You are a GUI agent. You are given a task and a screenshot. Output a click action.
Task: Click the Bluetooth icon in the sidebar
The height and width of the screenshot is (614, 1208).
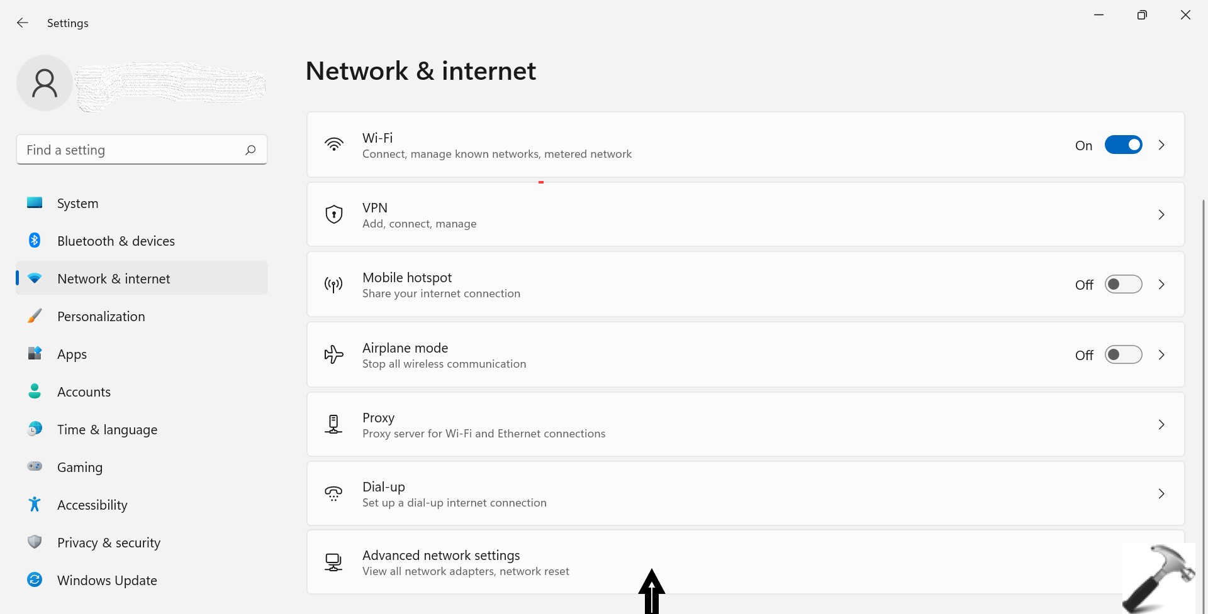[x=35, y=241]
